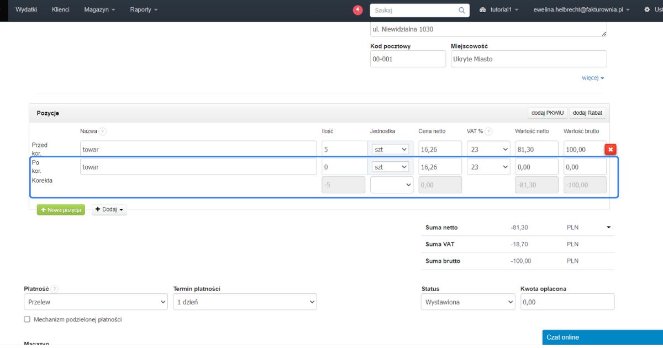Screen dimensions: 663x348
Task: Focus the Szukaj search field
Action: click(x=415, y=10)
